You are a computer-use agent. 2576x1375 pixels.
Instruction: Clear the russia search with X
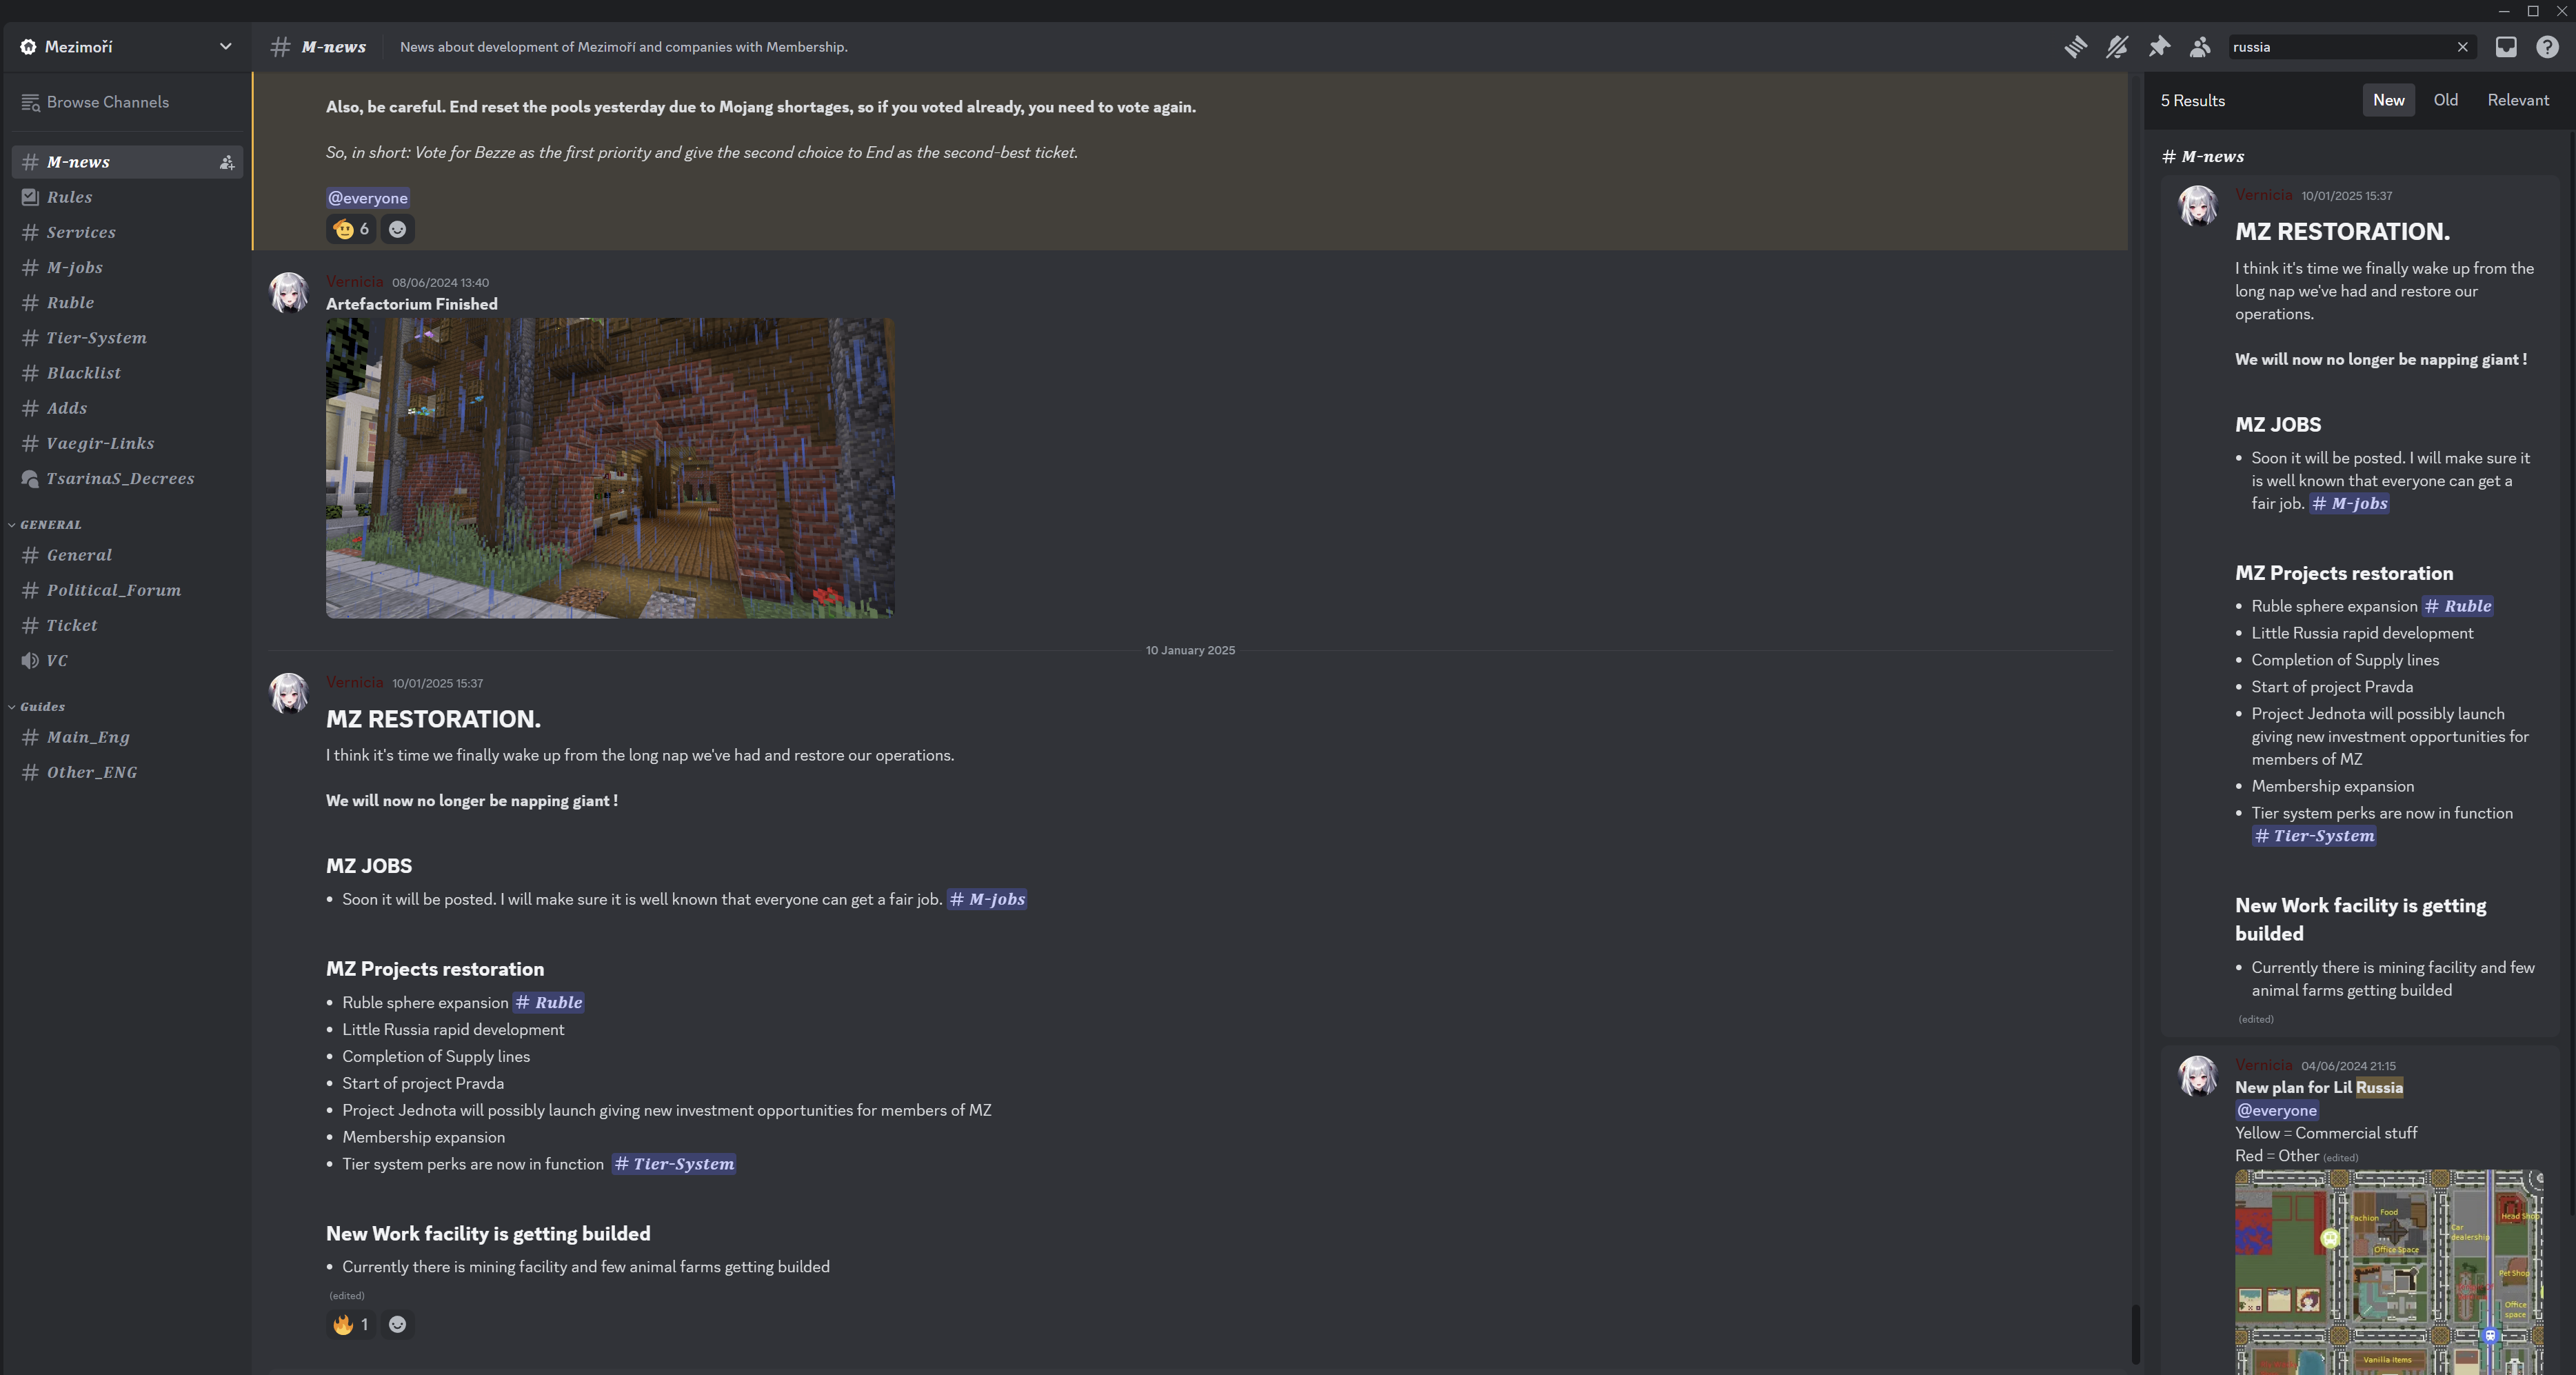(2463, 47)
